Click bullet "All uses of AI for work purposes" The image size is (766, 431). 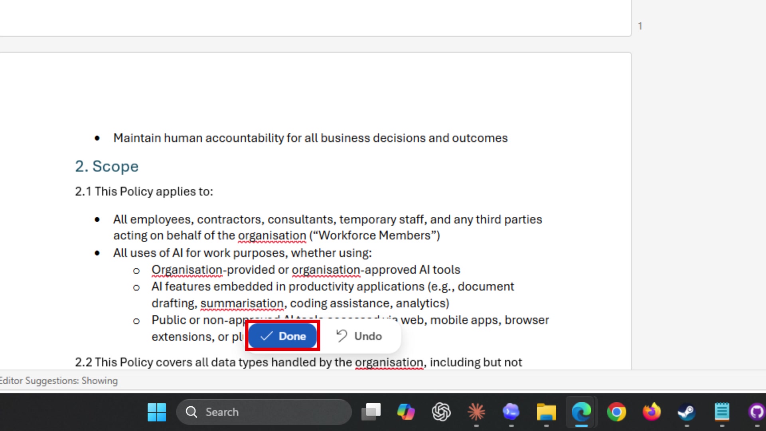click(x=243, y=253)
